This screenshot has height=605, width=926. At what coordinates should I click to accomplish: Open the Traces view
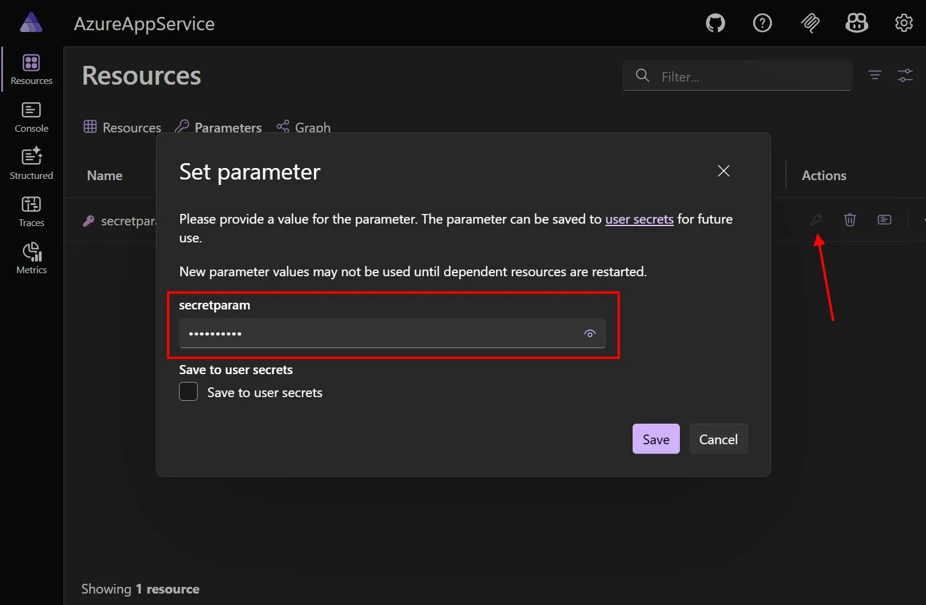point(31,210)
